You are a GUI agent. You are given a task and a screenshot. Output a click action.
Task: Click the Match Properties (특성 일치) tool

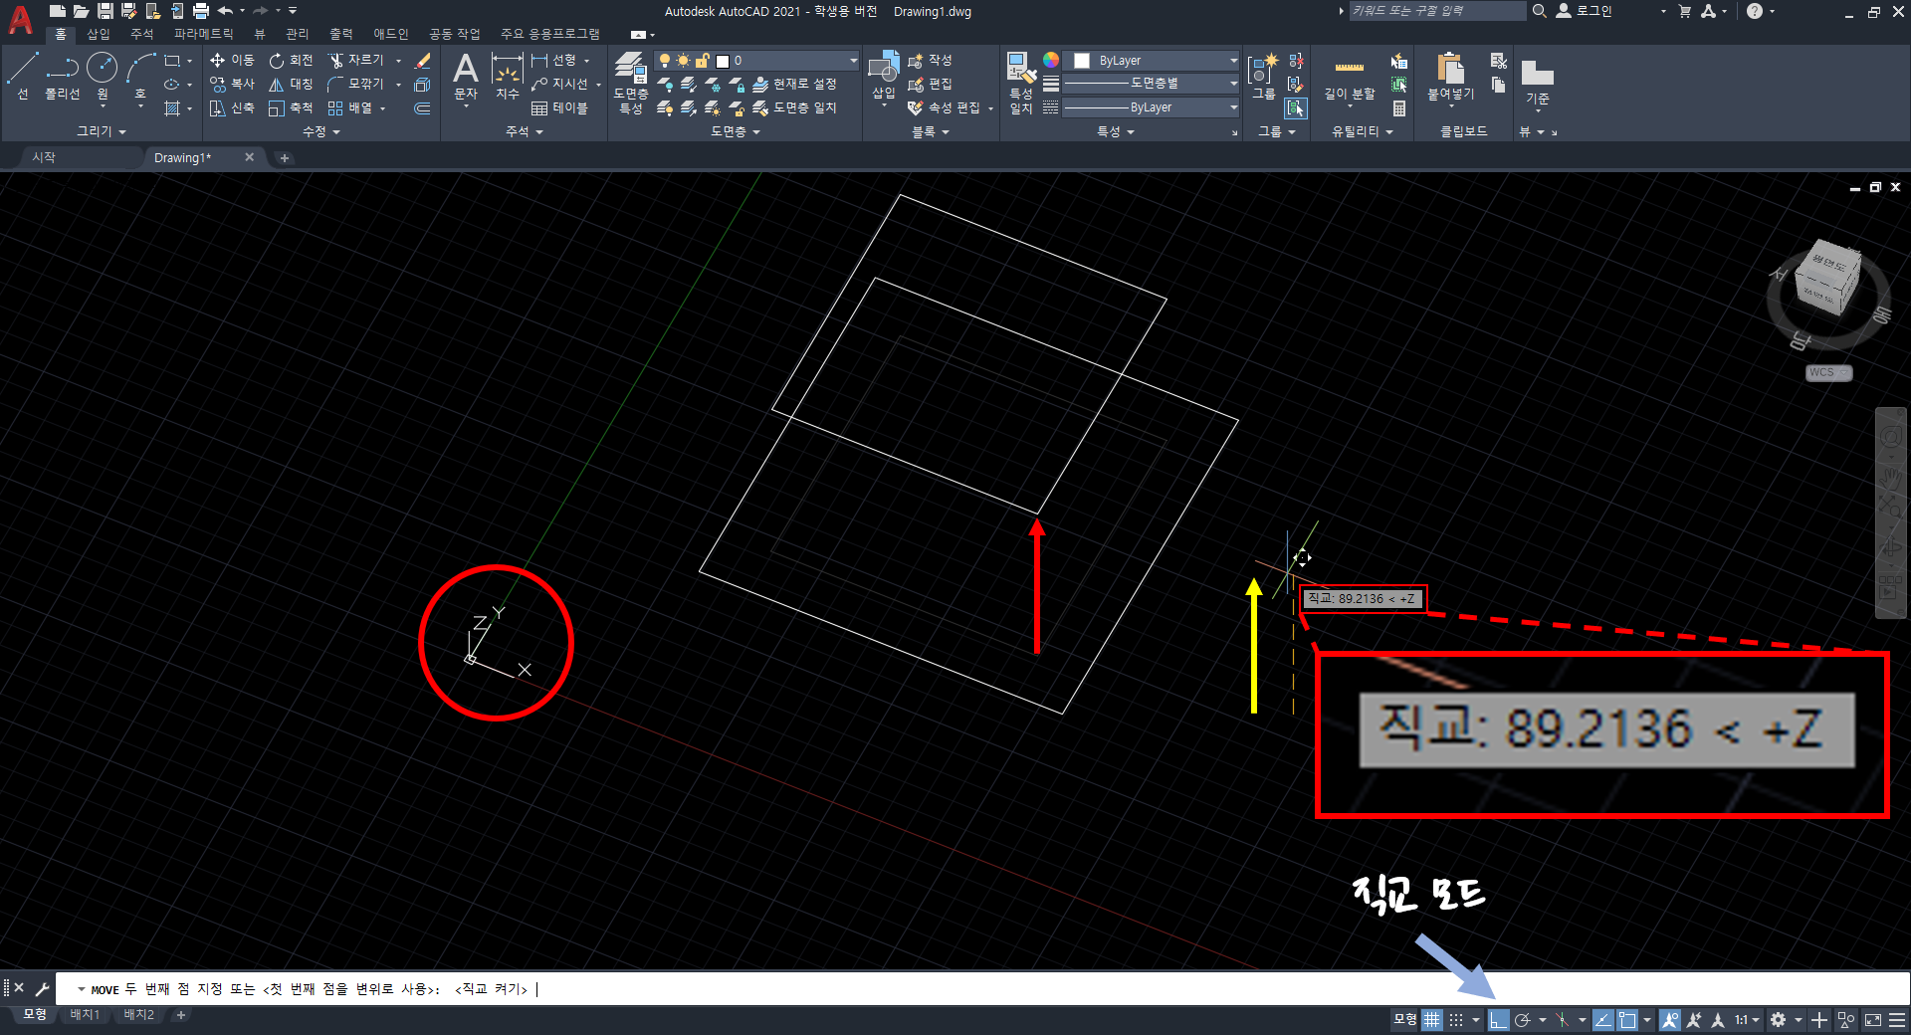[x=1021, y=84]
